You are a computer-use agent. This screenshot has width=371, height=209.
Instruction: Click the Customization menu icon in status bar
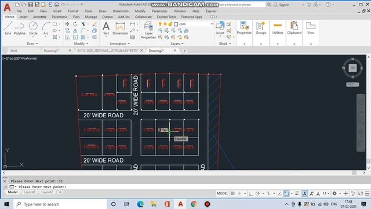[367, 193]
